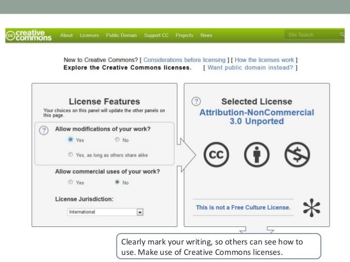Open the Public Domain menu item
350x262 pixels.
(x=121, y=35)
